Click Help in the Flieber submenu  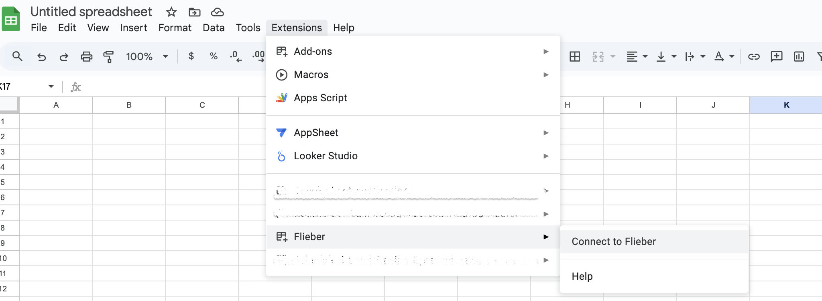point(582,277)
